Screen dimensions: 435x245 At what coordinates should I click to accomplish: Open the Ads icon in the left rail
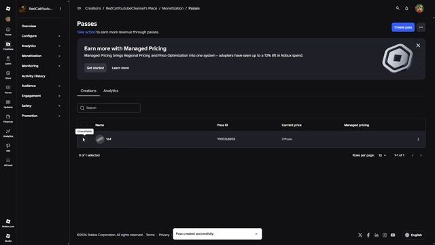click(8, 147)
